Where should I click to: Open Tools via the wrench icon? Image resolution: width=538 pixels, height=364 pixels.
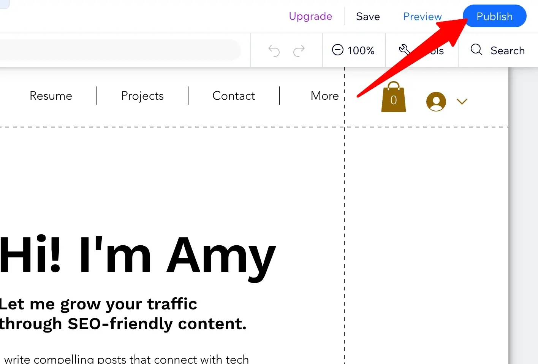pos(404,50)
